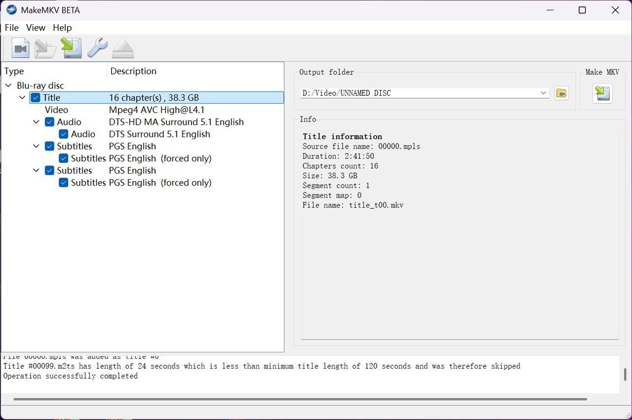This screenshot has height=420, width=632.
Task: Collapse the DTS-HD MA Audio node
Action: [36, 122]
